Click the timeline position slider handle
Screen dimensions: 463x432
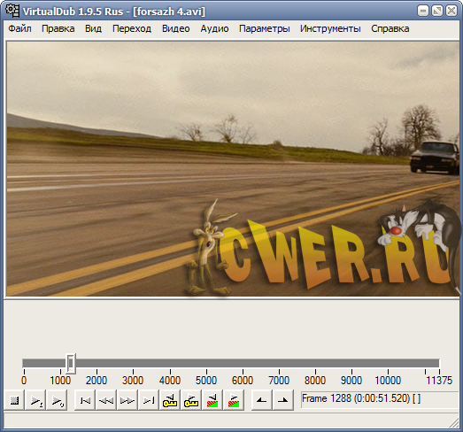coord(71,363)
